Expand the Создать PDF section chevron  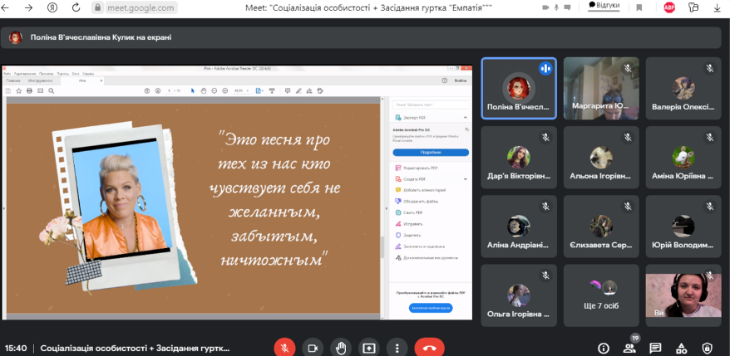pyautogui.click(x=465, y=179)
